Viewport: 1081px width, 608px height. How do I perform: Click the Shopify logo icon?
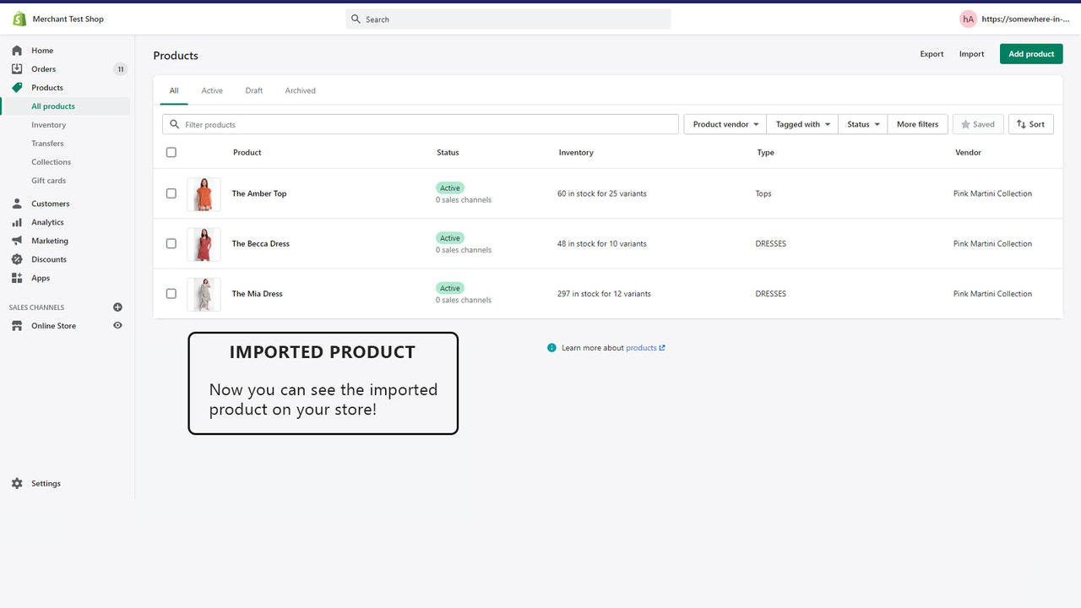point(19,19)
